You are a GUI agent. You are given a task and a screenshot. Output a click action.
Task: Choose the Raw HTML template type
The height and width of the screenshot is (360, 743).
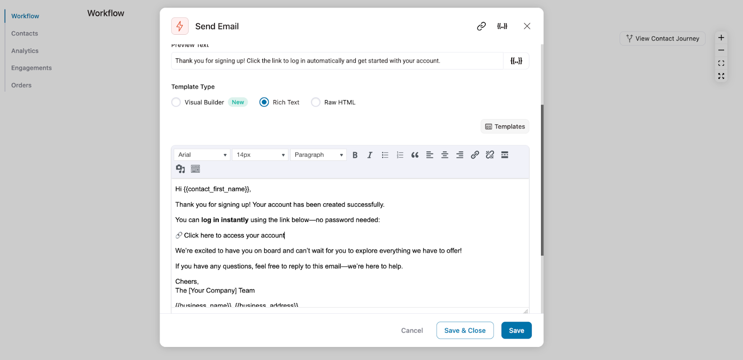coord(316,102)
